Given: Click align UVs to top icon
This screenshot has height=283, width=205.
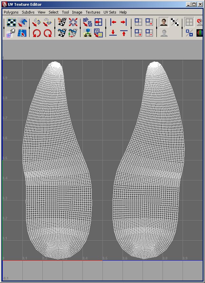Looking at the screenshot, I should pos(124,33).
